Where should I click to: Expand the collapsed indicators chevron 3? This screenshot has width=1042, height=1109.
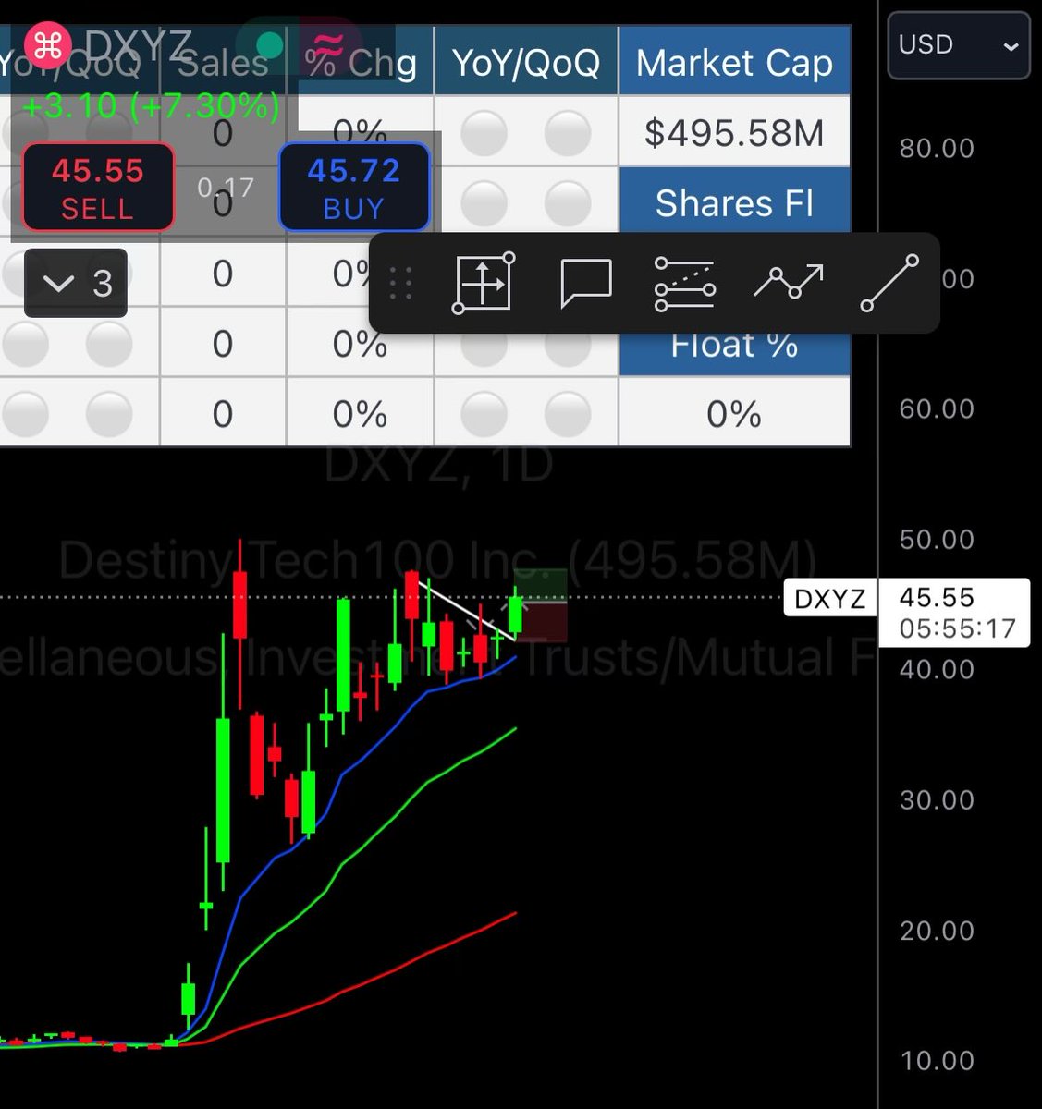pyautogui.click(x=76, y=283)
